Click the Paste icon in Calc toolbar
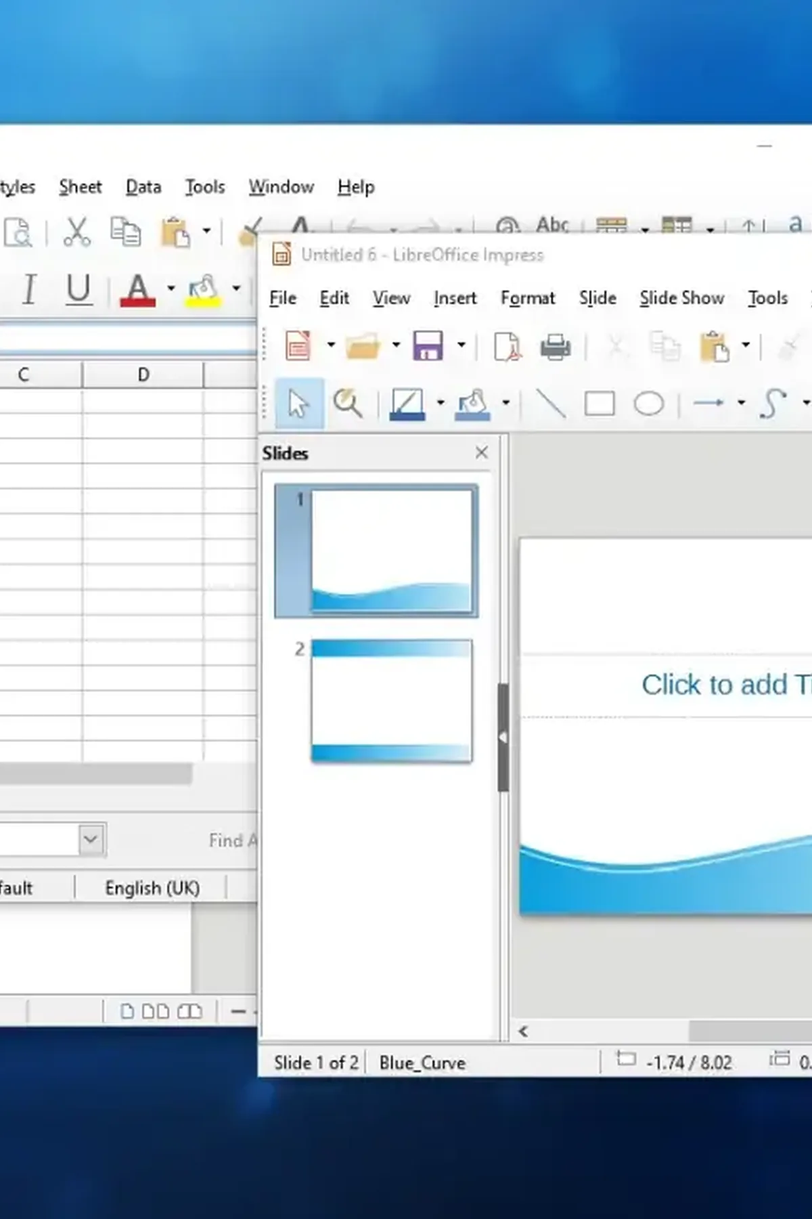 point(175,232)
